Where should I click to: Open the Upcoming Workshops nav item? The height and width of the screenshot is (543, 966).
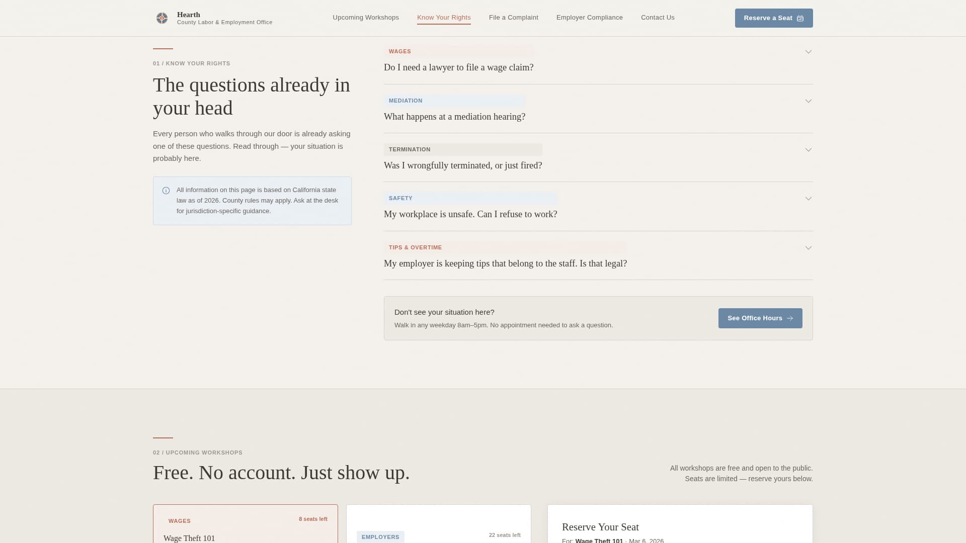(x=366, y=18)
